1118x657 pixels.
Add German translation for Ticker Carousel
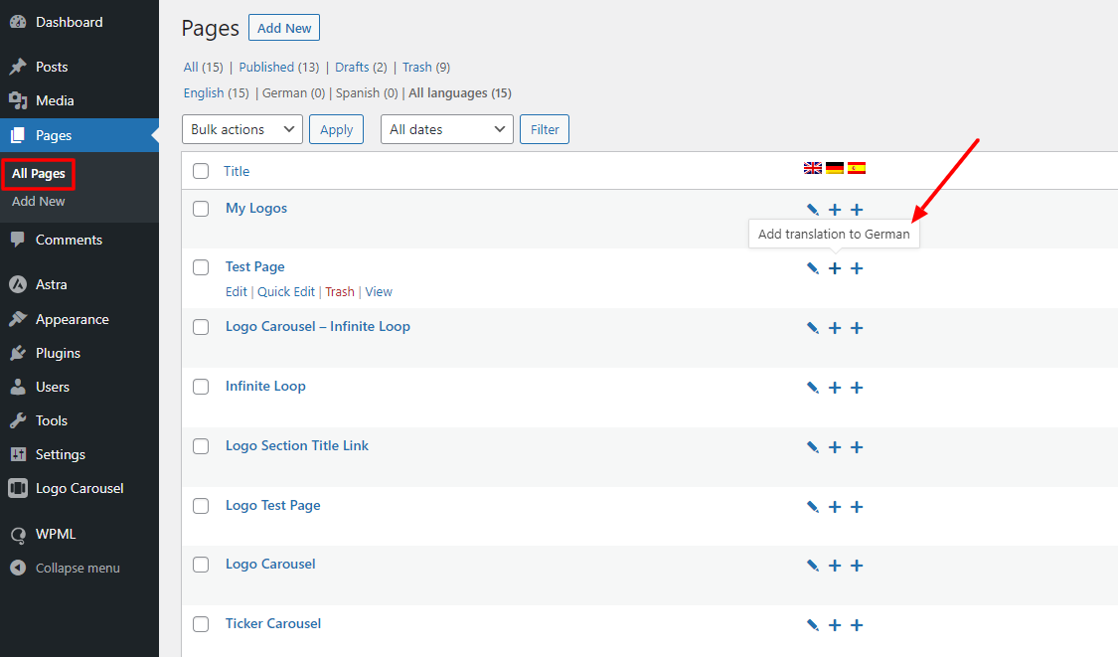(835, 625)
